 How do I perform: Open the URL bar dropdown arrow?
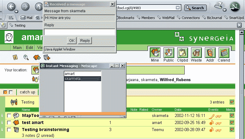click(178, 8)
